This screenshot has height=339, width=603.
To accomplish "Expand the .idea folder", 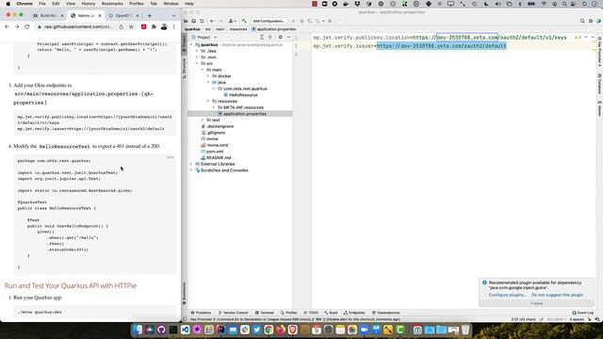I will (197, 51).
